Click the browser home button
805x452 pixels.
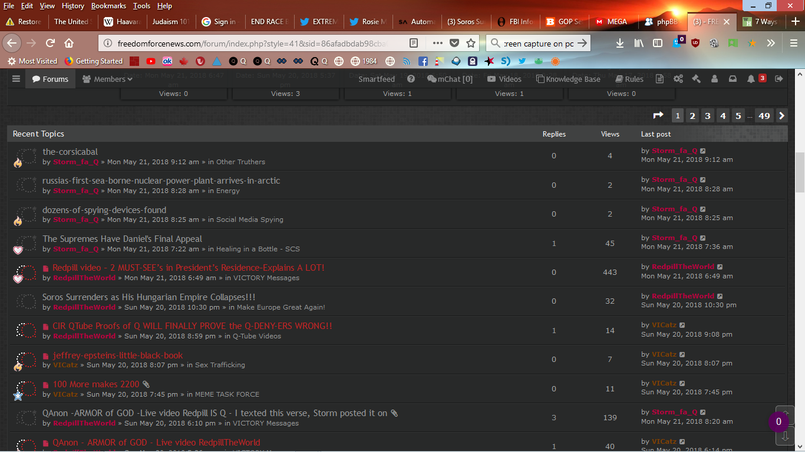click(69, 43)
